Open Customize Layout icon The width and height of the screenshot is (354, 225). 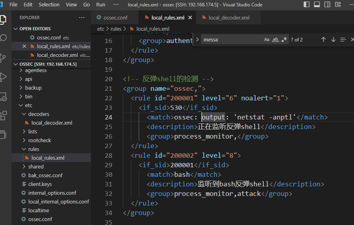coord(338,4)
